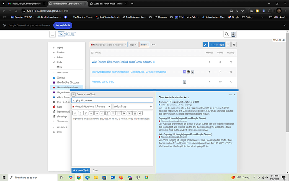This screenshot has width=289, height=181.
Task: Click Set as default browser button
Action: [63, 25]
